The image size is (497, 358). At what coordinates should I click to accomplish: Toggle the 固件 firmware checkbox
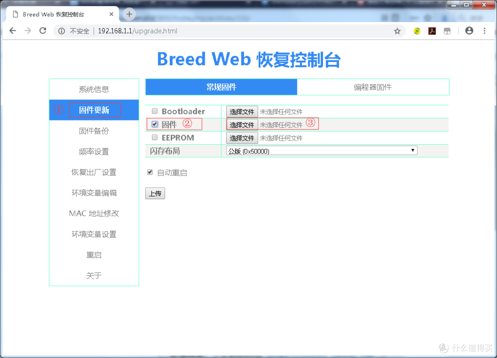coord(155,124)
